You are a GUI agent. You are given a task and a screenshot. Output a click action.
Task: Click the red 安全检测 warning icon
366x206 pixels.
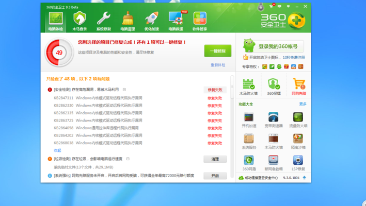point(50,90)
